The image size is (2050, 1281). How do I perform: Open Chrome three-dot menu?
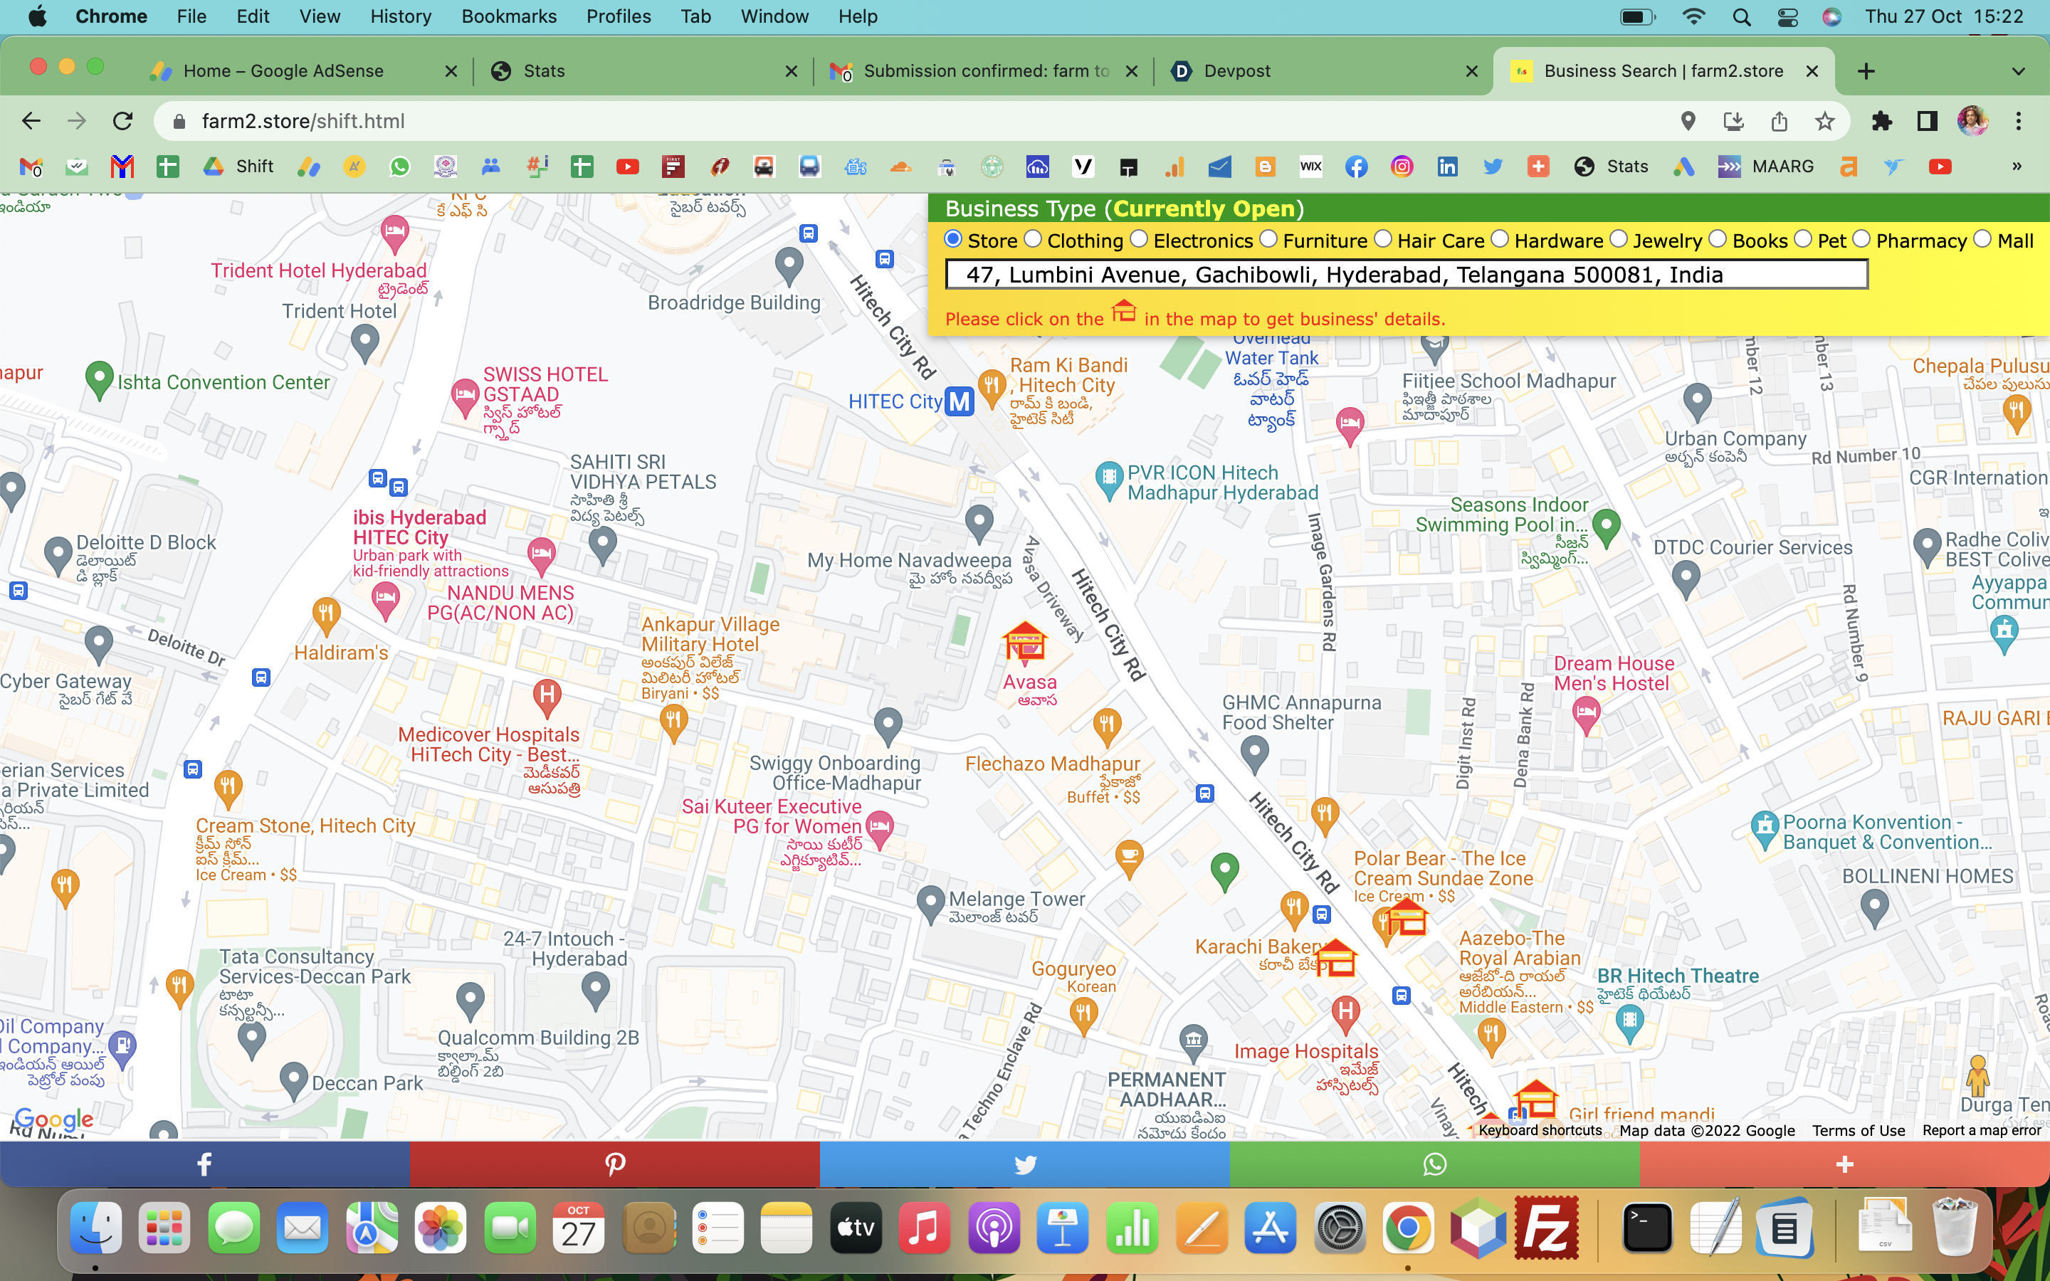click(2019, 121)
